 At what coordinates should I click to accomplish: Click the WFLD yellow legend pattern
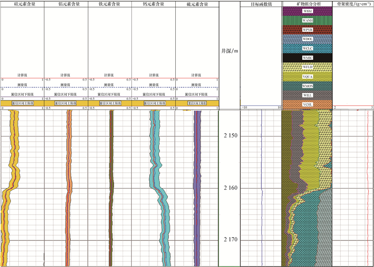coord(307,67)
